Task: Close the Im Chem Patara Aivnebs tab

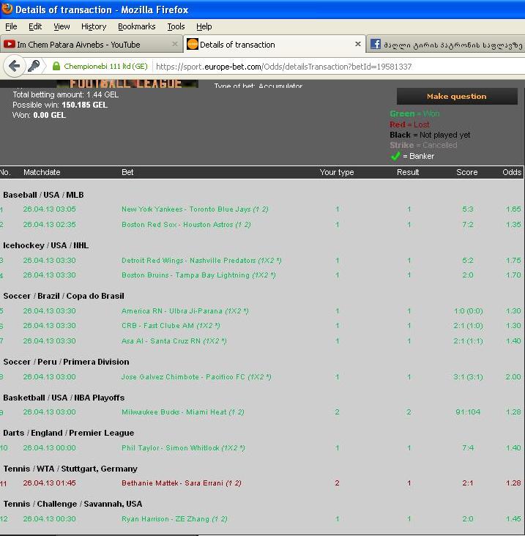Action: pyautogui.click(x=175, y=44)
